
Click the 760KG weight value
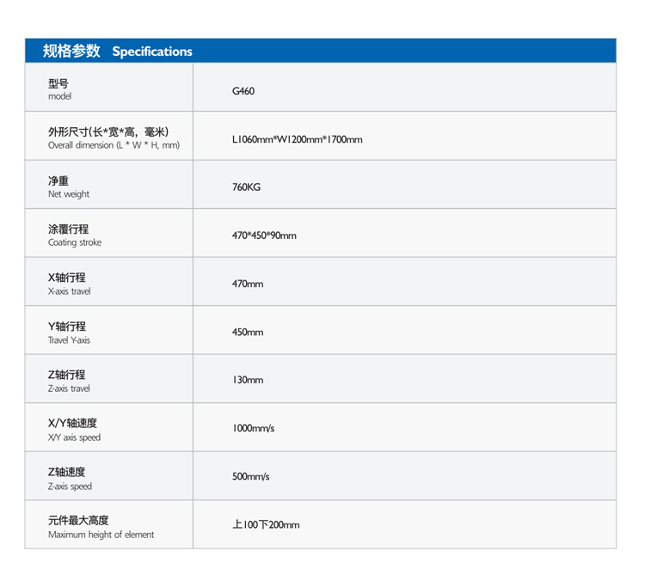tap(246, 187)
